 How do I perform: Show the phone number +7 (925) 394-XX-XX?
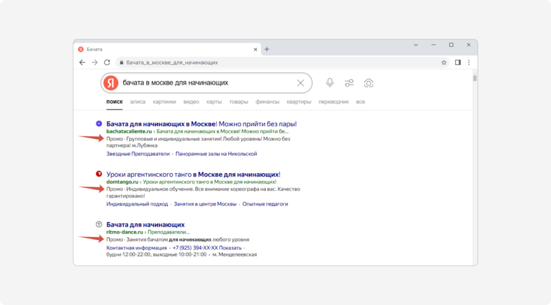[x=207, y=248]
